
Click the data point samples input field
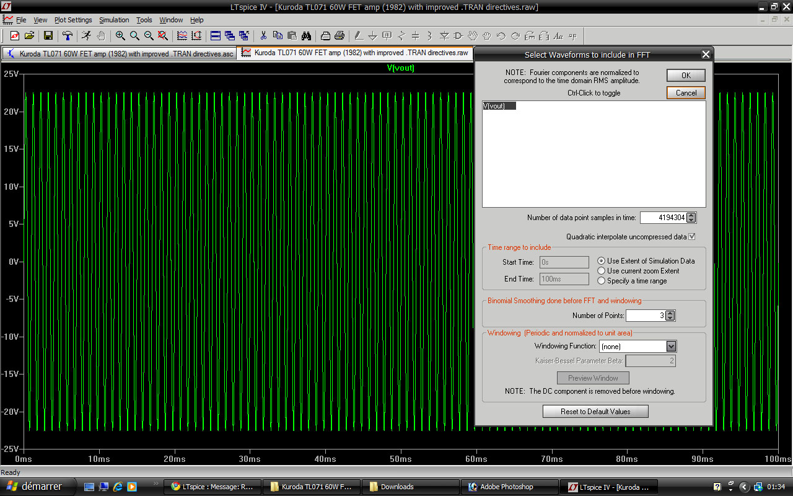tap(663, 218)
